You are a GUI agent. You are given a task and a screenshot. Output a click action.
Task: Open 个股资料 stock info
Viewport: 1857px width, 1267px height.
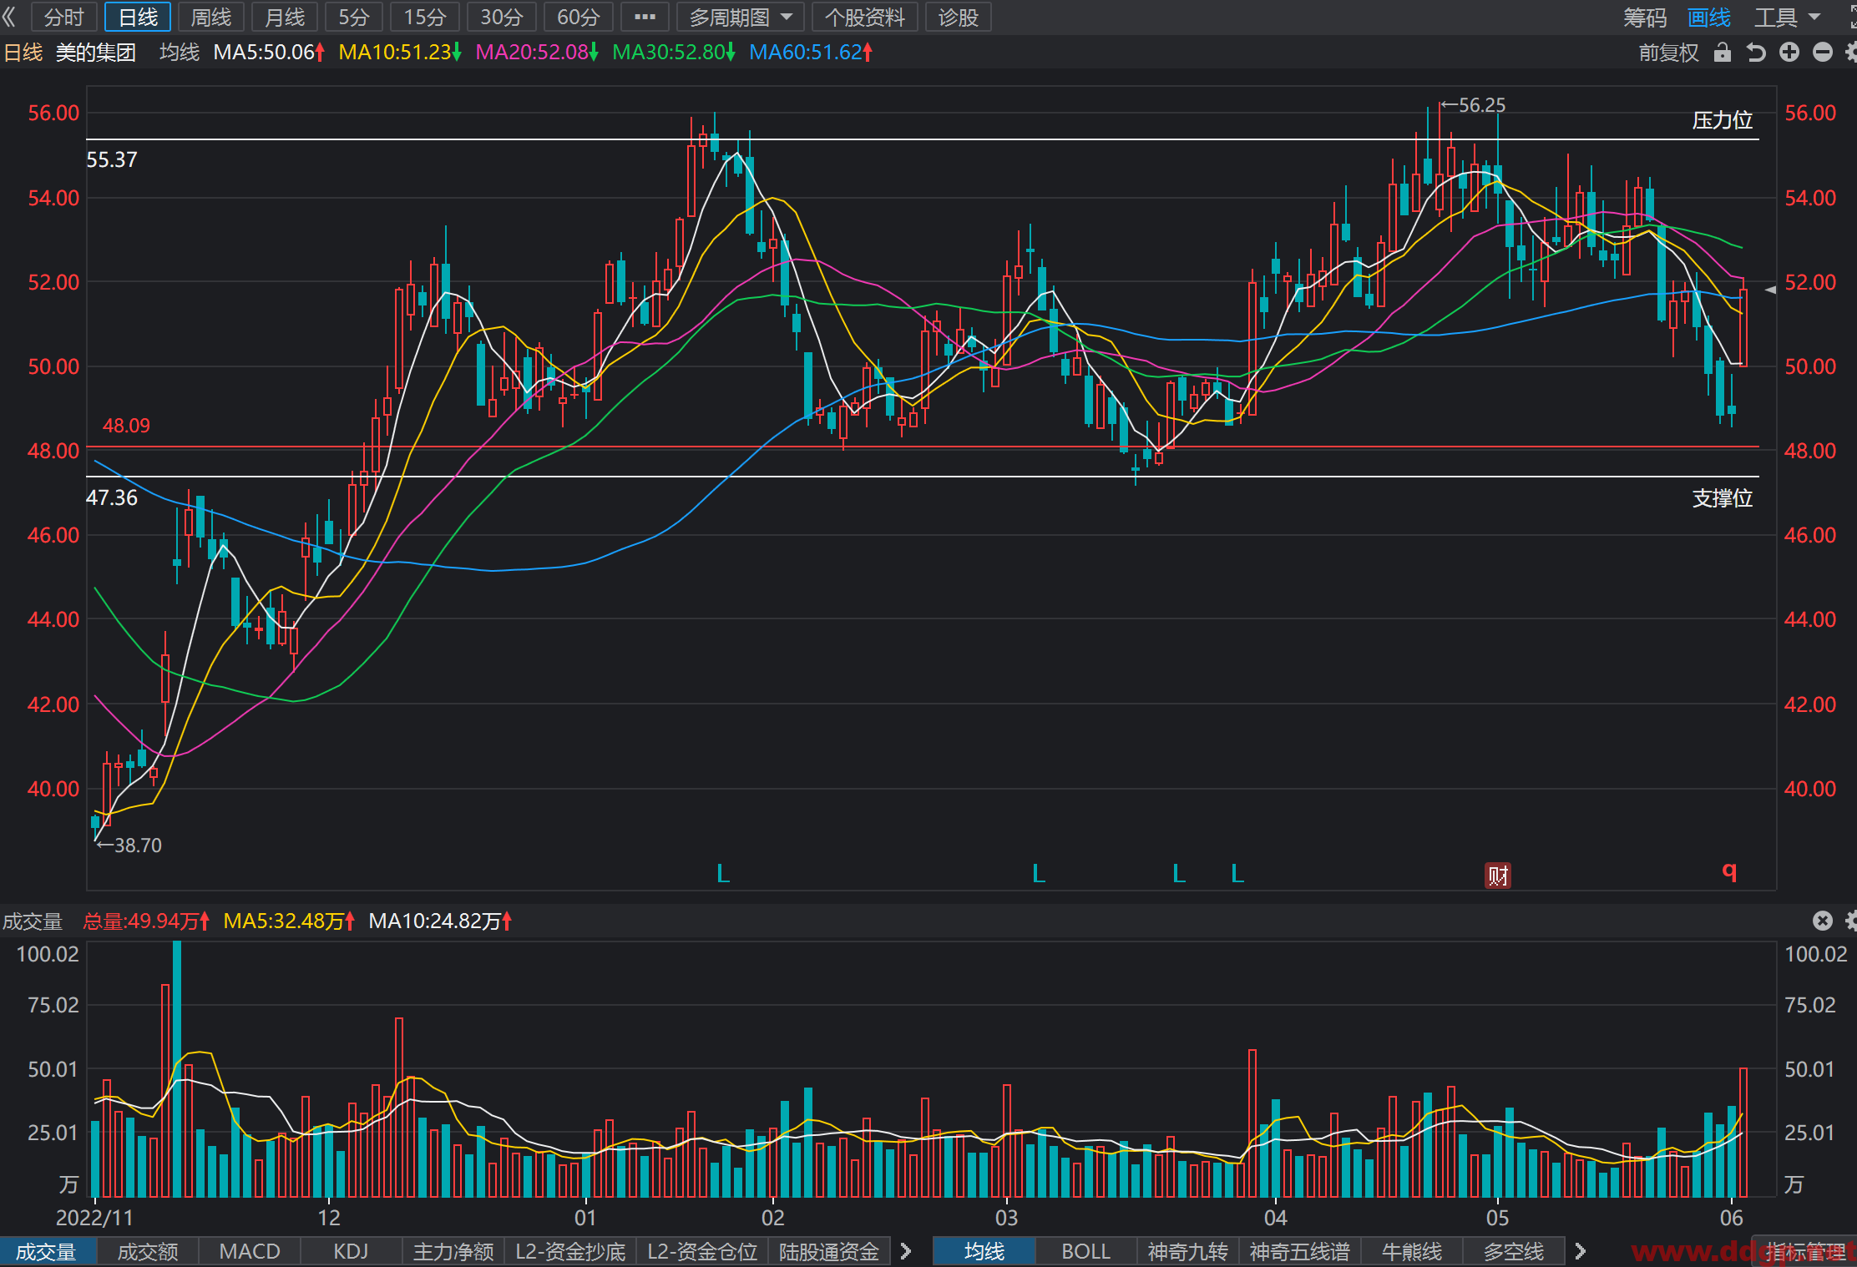pyautogui.click(x=865, y=17)
